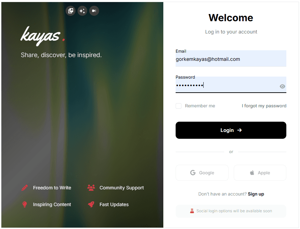The image size is (300, 229).
Task: Click the skip-forward icon on the banner
Action: (94, 11)
